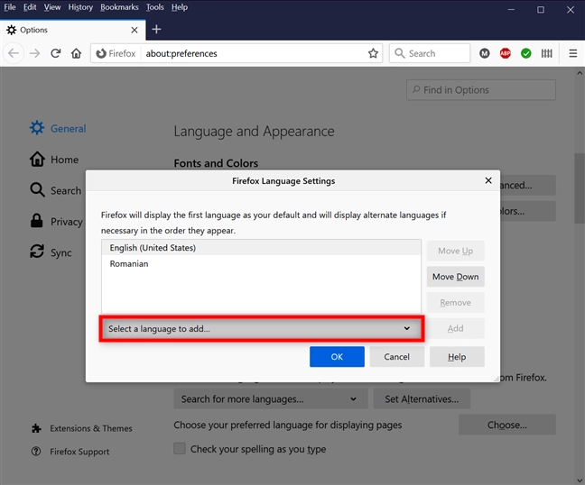Click Firefox Support question mark icon
Viewport: 585px width, 485px height.
point(36,452)
